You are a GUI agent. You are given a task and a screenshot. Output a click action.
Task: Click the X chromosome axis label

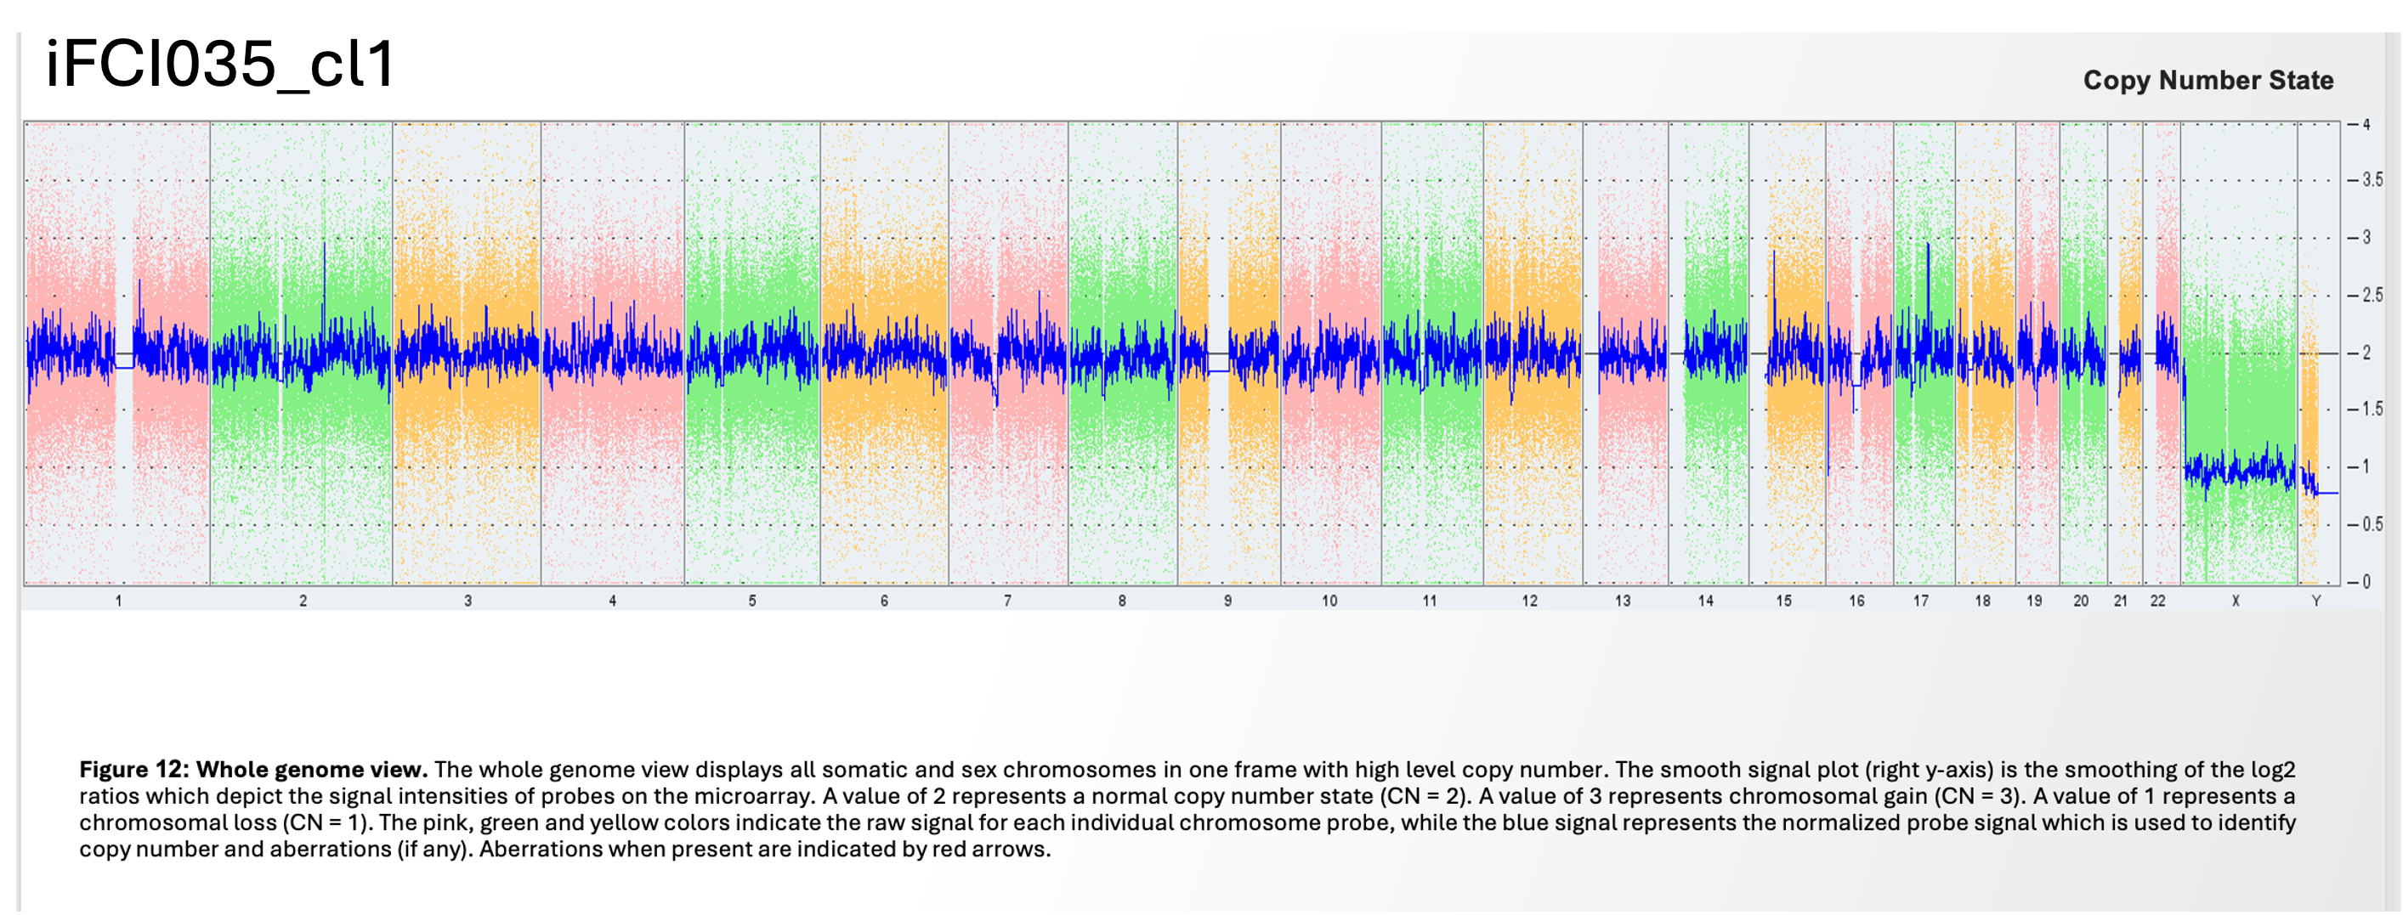[x=2235, y=602]
